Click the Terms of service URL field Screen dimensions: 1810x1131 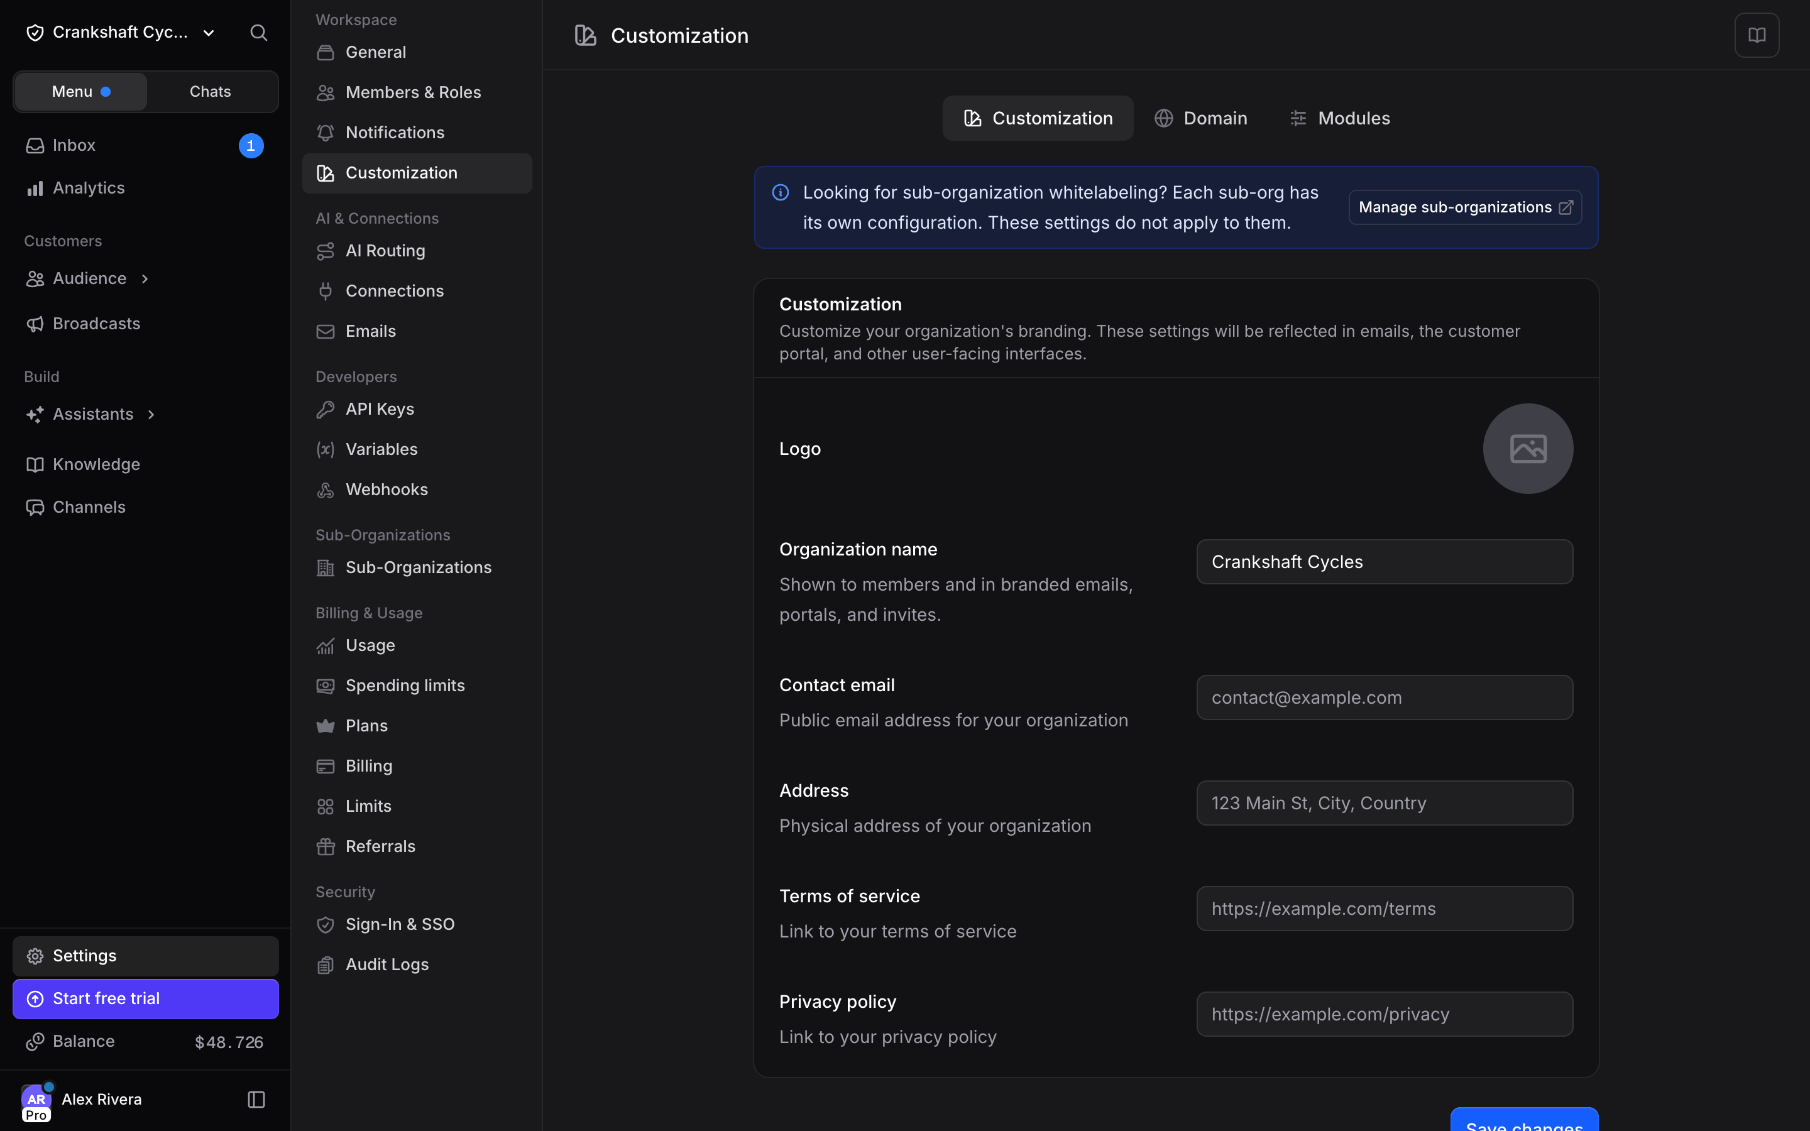click(1385, 909)
